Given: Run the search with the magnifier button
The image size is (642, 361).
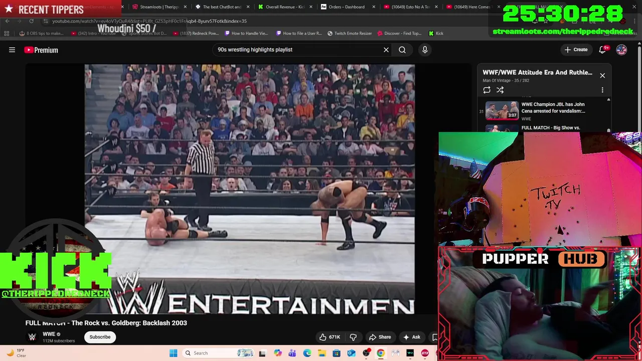Looking at the screenshot, I should (402, 50).
